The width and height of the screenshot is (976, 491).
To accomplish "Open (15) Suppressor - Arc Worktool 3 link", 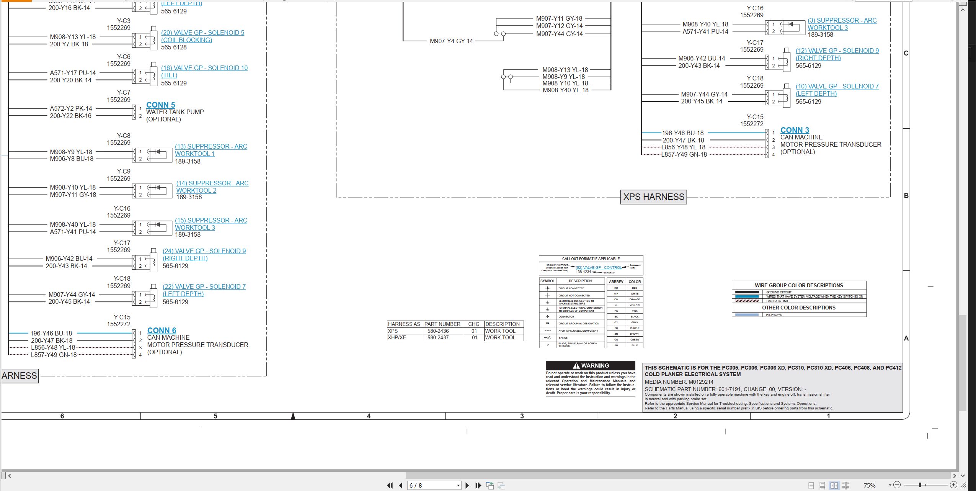I will 211,224.
